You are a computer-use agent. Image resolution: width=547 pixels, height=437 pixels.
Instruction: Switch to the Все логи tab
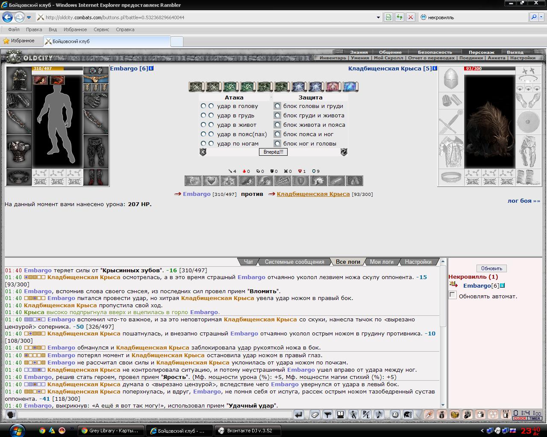[348, 262]
